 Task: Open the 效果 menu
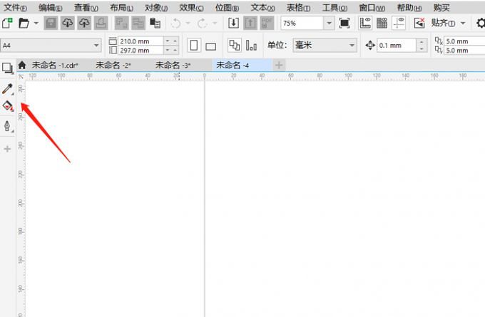(191, 8)
